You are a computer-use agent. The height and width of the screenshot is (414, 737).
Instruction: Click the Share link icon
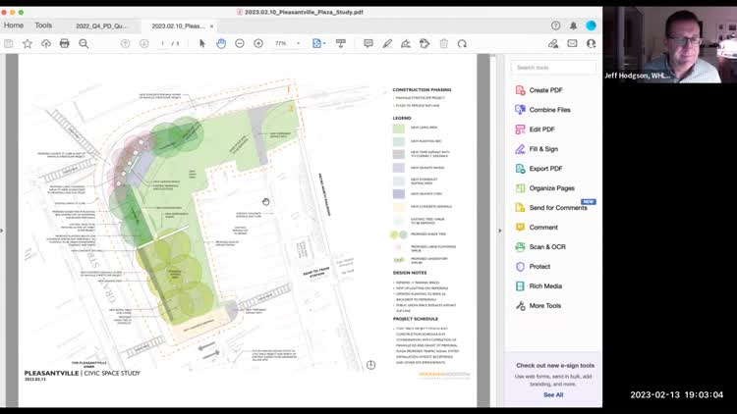pos(553,43)
